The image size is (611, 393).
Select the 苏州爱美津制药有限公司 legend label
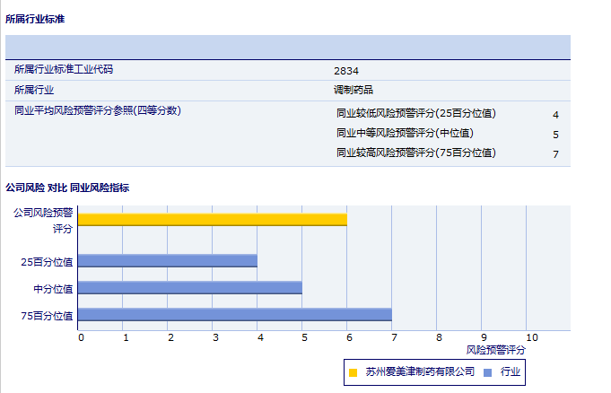(420, 371)
